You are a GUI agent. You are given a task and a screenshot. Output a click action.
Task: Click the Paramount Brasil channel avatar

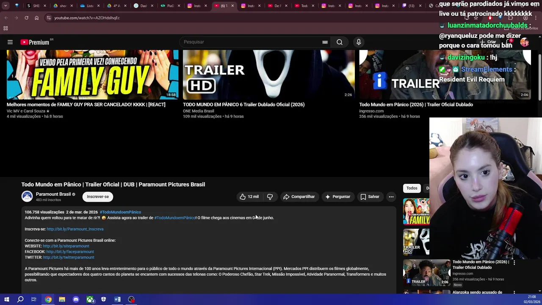(x=27, y=196)
